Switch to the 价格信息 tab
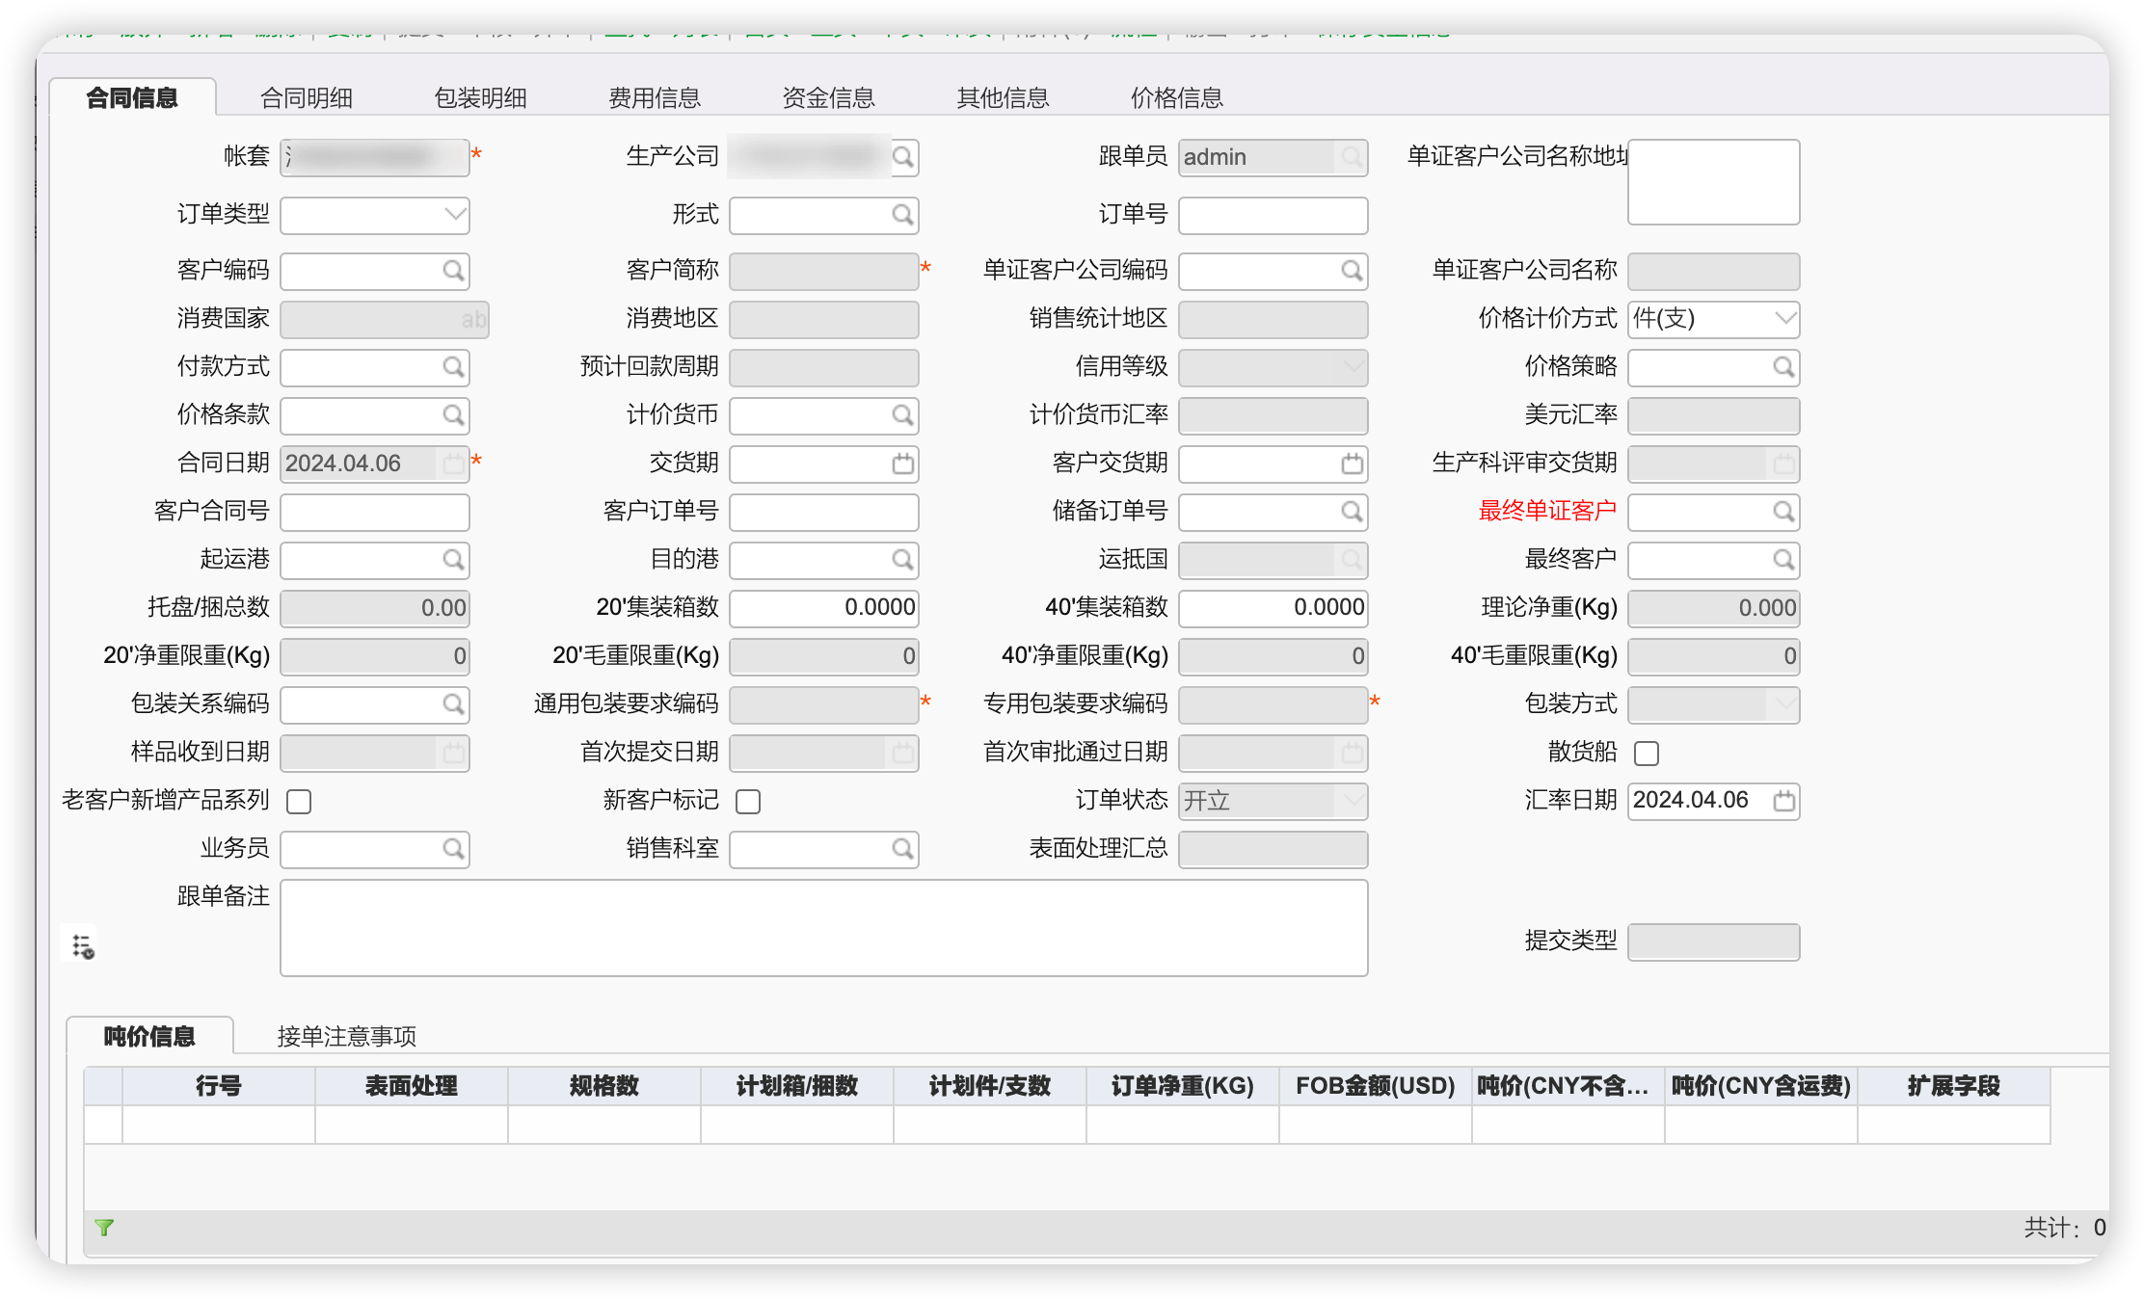 click(x=1176, y=97)
